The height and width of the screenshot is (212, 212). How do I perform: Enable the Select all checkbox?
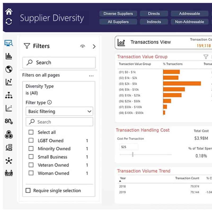pos(31,132)
